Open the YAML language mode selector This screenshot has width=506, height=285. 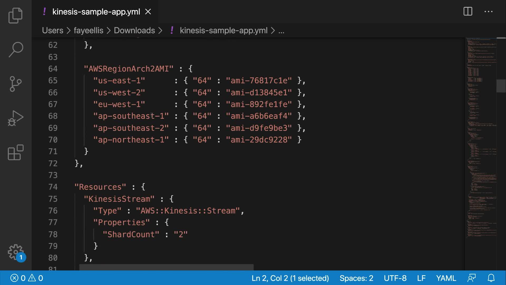(x=446, y=278)
